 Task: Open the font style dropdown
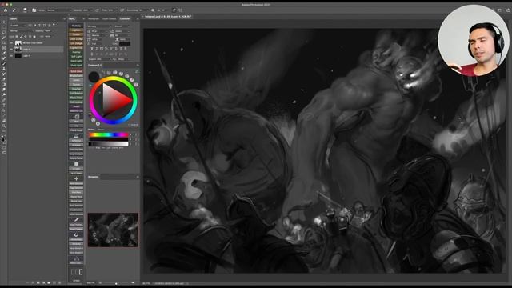tap(122, 26)
